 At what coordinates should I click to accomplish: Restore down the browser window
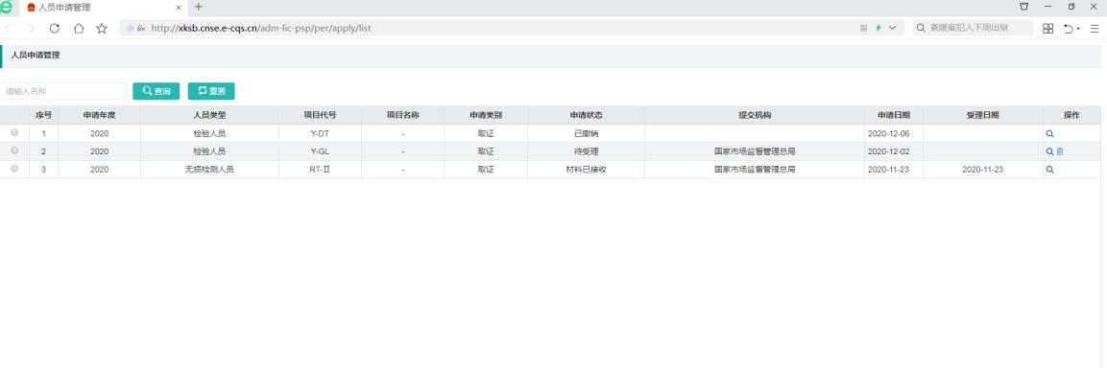pos(1071,7)
